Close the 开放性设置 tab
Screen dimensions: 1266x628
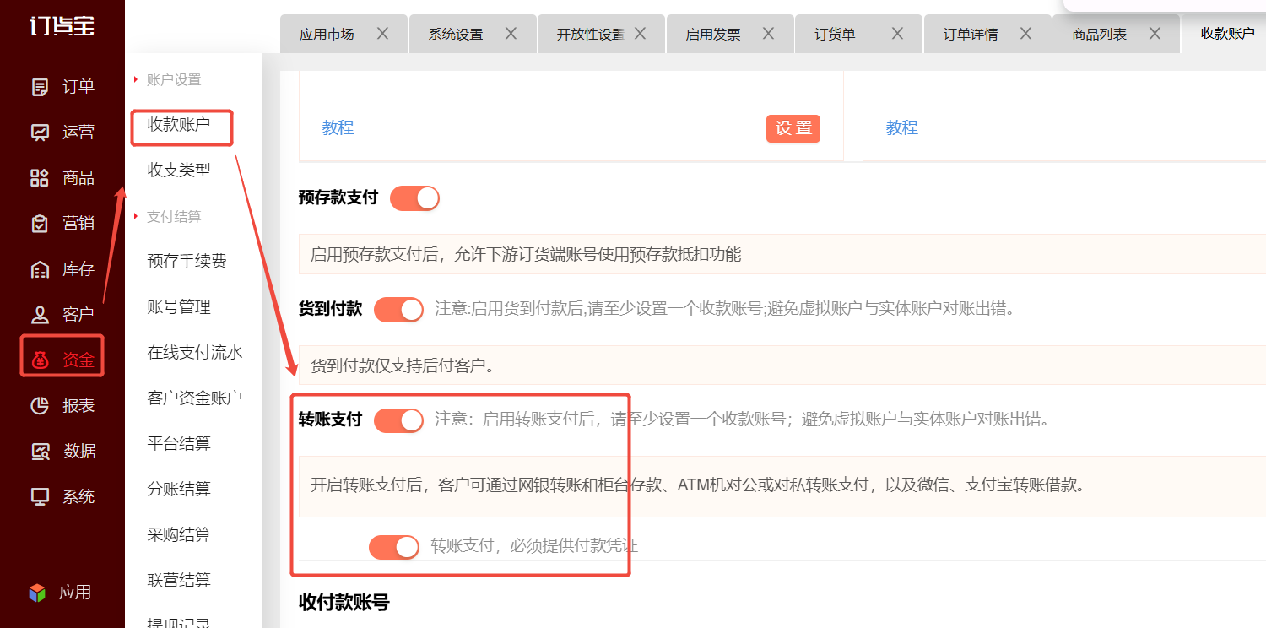[640, 34]
